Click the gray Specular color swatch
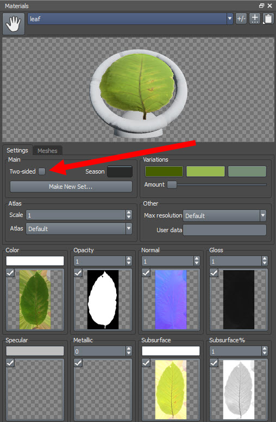The height and width of the screenshot is (422, 276). (x=35, y=351)
